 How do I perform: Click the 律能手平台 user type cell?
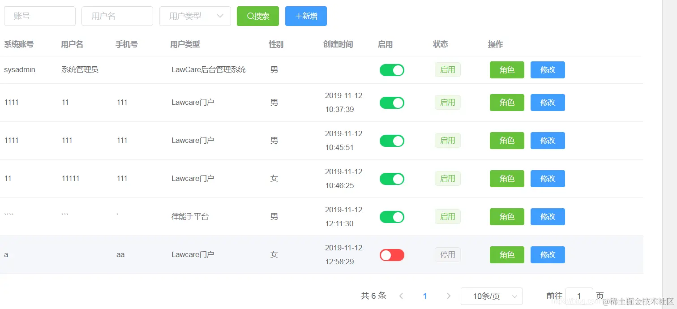(190, 217)
